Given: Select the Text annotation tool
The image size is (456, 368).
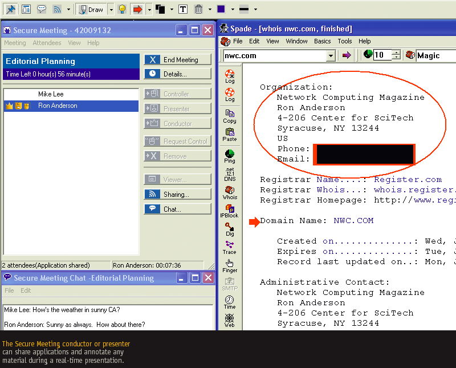Looking at the screenshot, I should pyautogui.click(x=183, y=9).
